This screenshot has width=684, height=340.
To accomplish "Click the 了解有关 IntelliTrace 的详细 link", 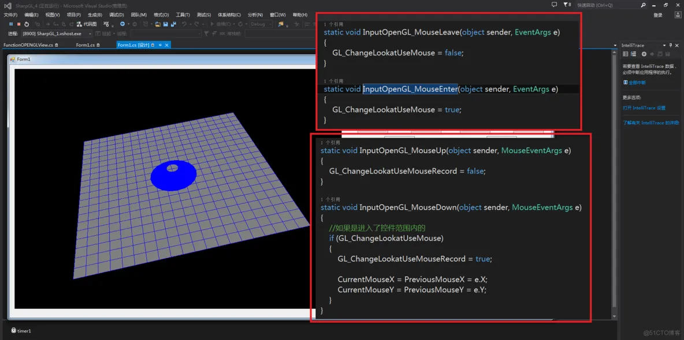I will (x=650, y=123).
